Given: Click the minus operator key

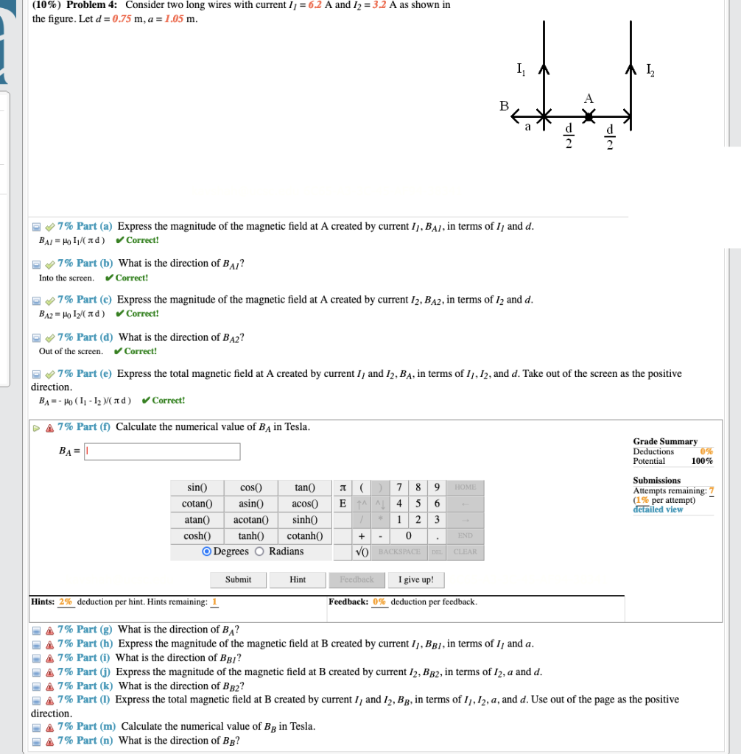Looking at the screenshot, I should [380, 535].
